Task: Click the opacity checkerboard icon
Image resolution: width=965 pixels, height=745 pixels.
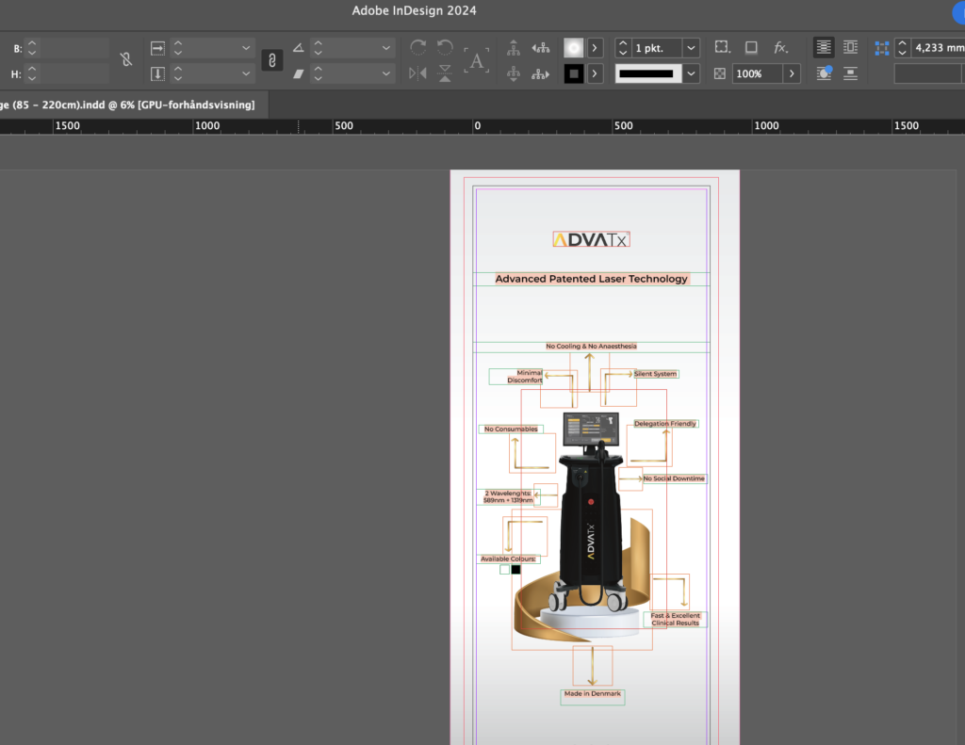Action: pos(719,73)
